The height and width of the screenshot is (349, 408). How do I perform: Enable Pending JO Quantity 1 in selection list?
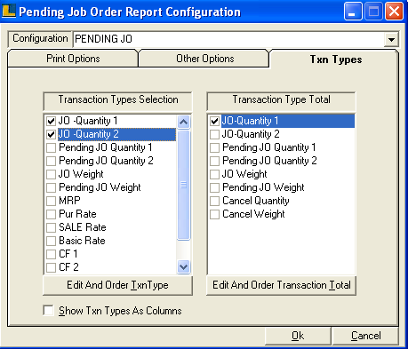click(52, 147)
